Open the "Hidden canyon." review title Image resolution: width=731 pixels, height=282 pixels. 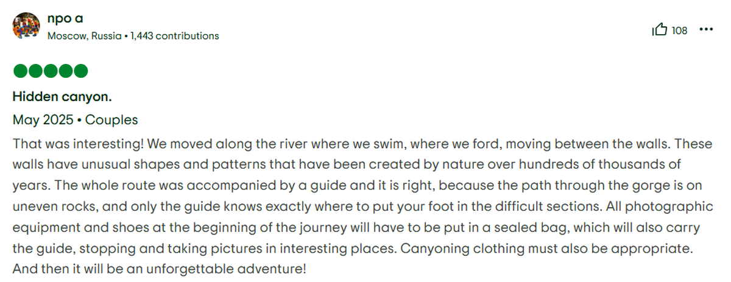tap(62, 97)
